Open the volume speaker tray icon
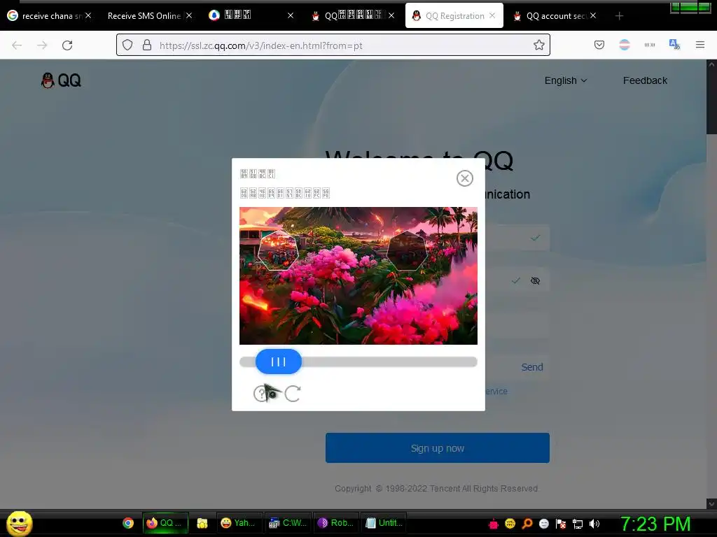This screenshot has width=717, height=537. pyautogui.click(x=594, y=524)
